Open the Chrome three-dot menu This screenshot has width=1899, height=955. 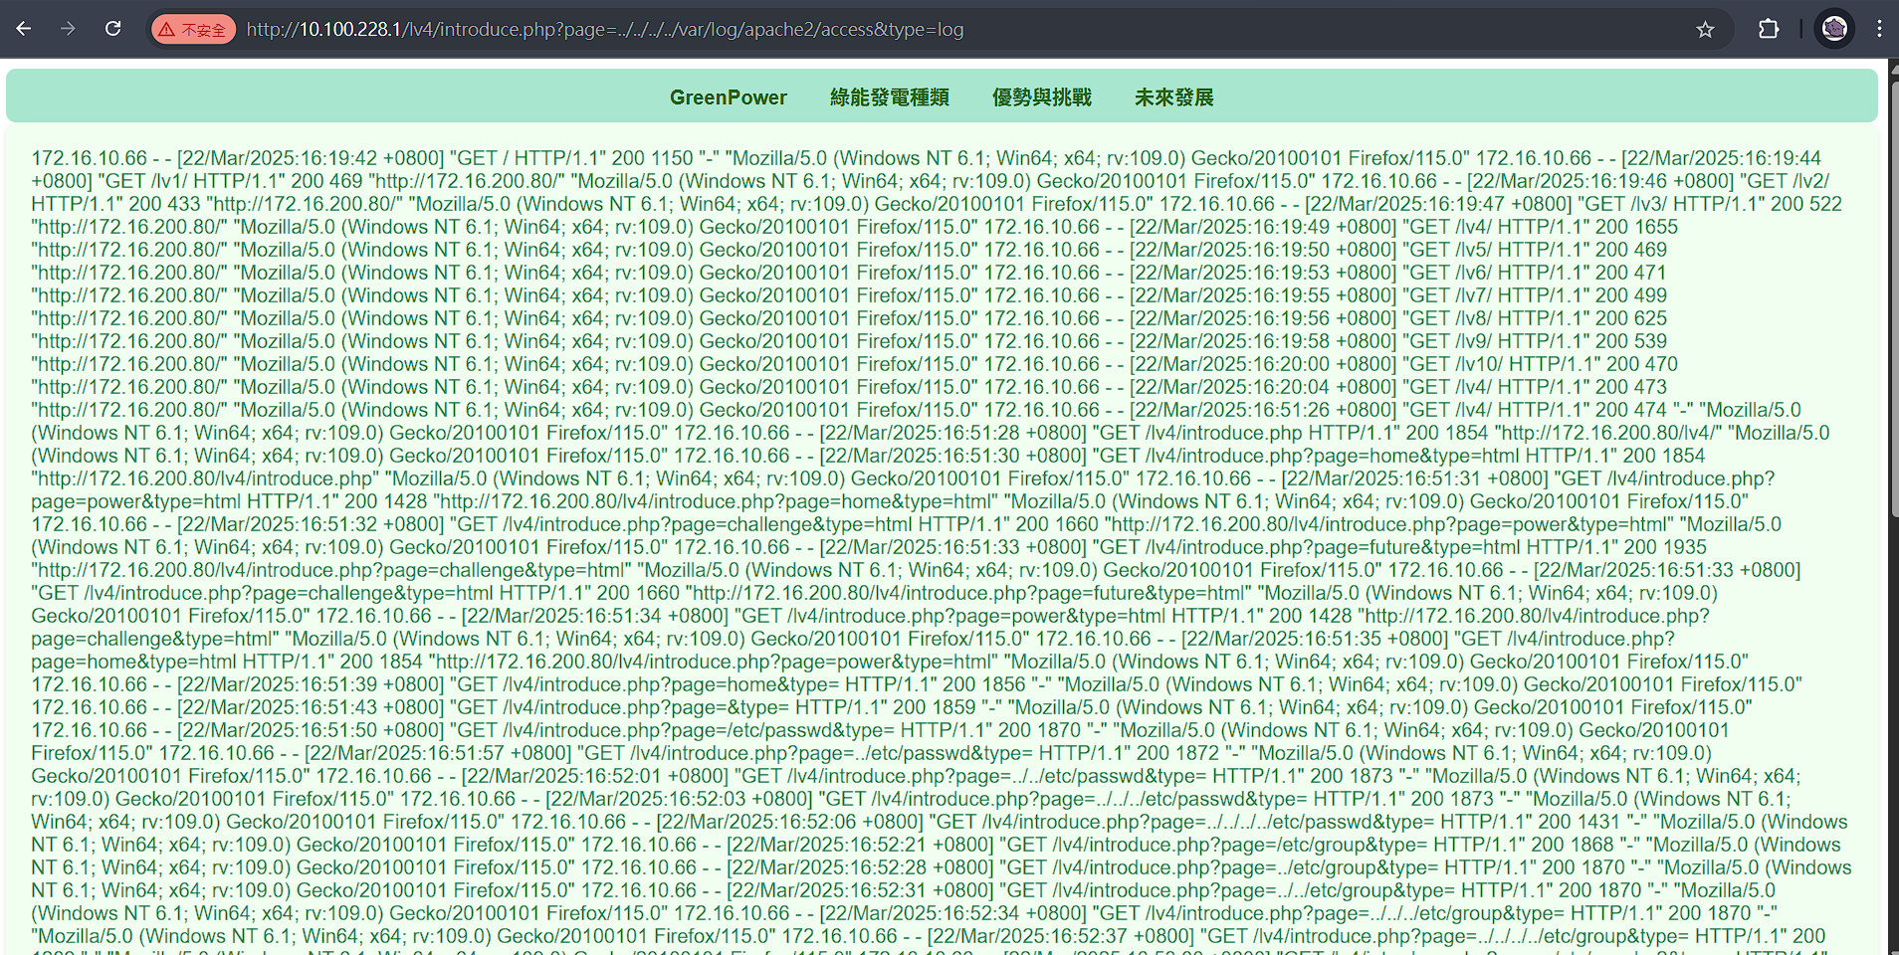pyautogui.click(x=1879, y=29)
